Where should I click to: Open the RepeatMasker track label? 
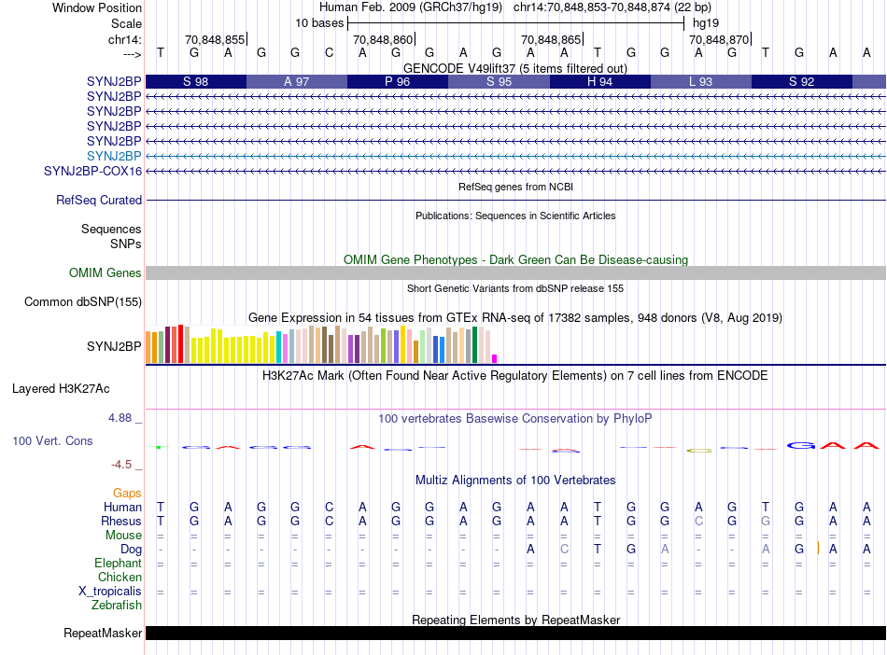[103, 634]
